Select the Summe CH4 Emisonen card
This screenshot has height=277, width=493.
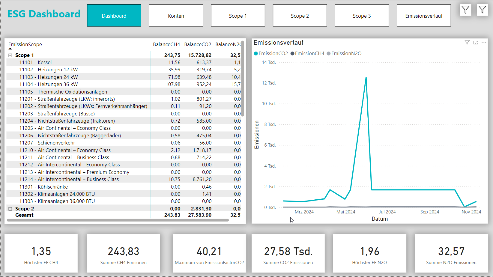coord(124,253)
